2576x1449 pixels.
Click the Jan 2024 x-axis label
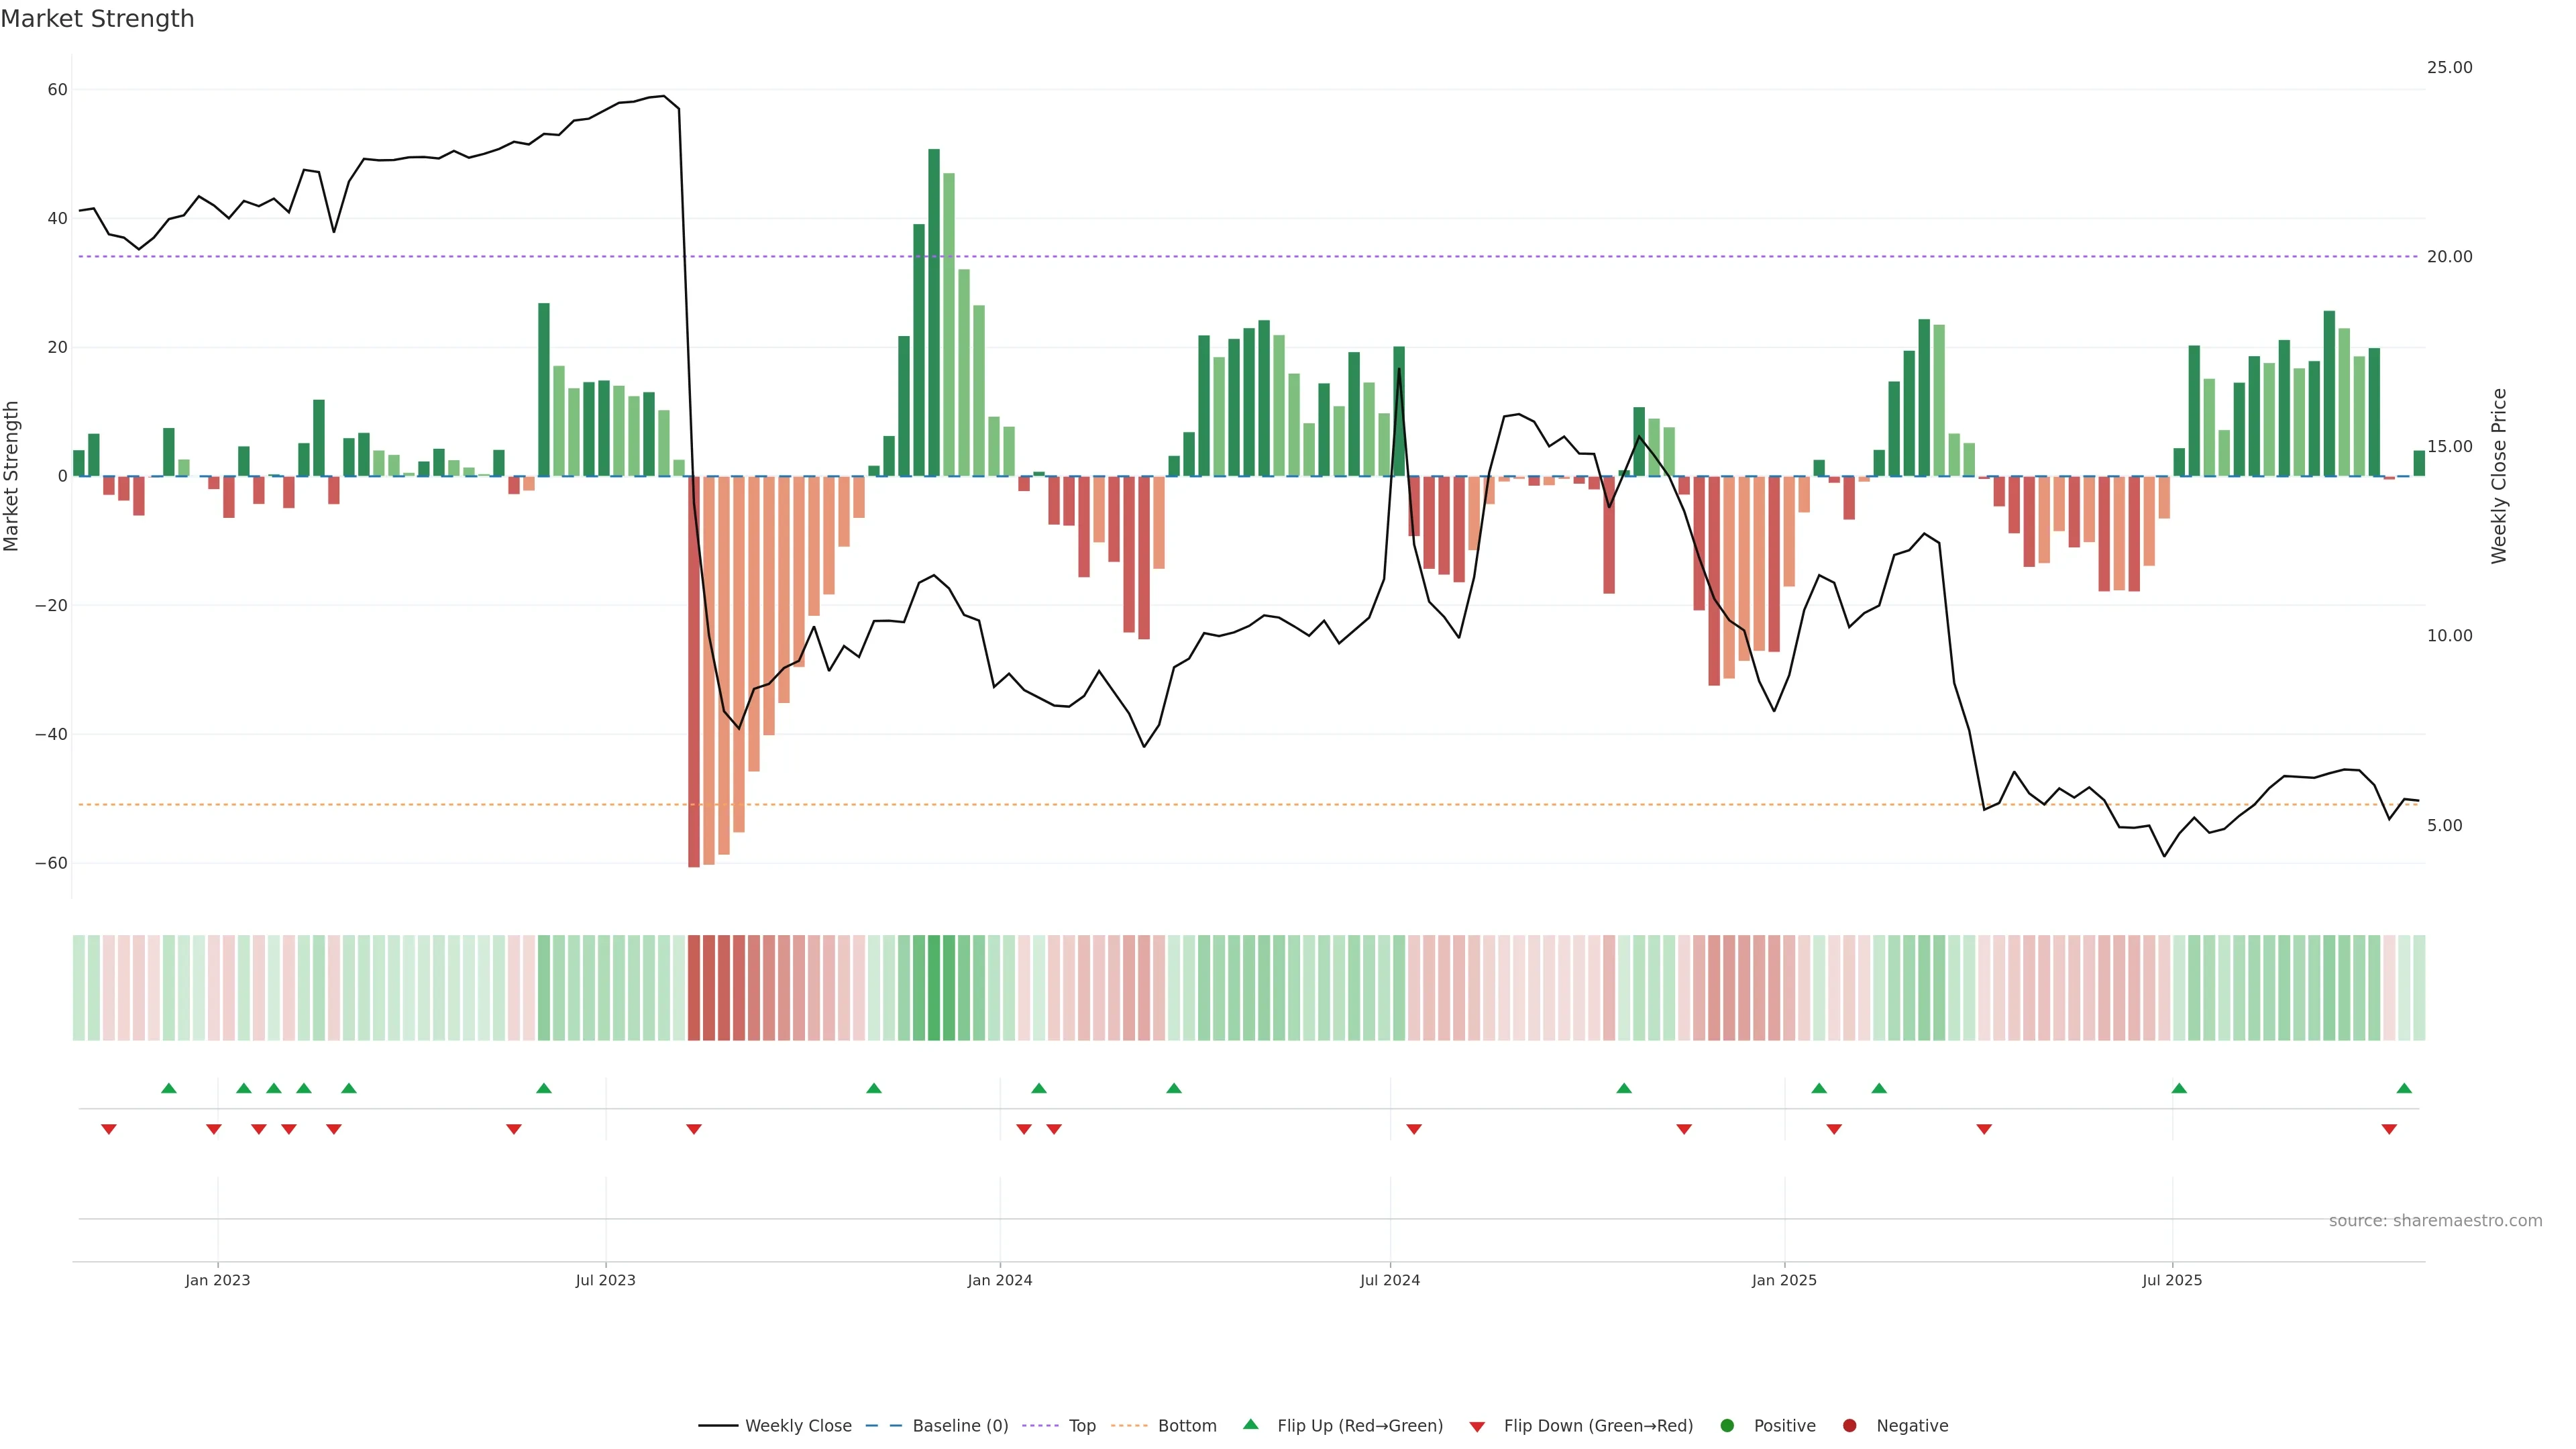1000,1280
